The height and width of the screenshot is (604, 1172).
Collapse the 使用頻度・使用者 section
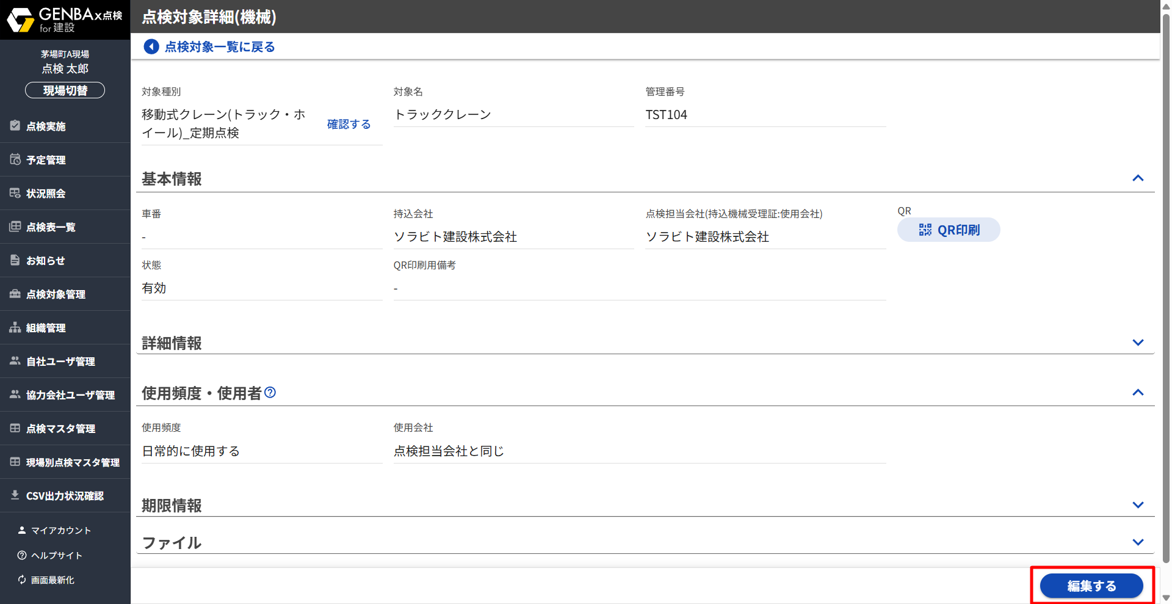coord(1137,393)
